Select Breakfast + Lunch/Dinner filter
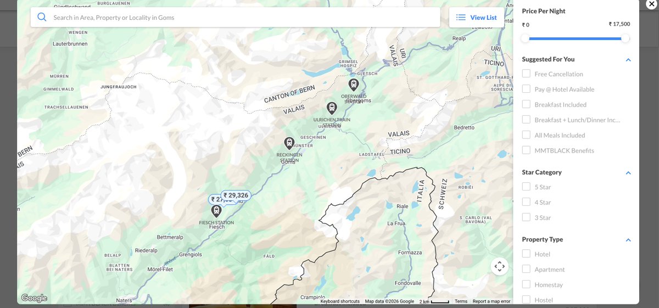This screenshot has width=659, height=308. (x=526, y=120)
